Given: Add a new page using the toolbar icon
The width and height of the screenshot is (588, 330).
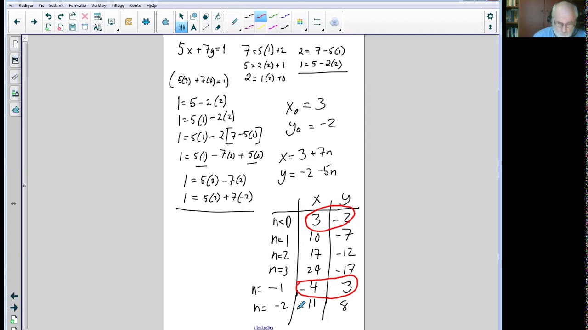Looking at the screenshot, I should coord(48,27).
